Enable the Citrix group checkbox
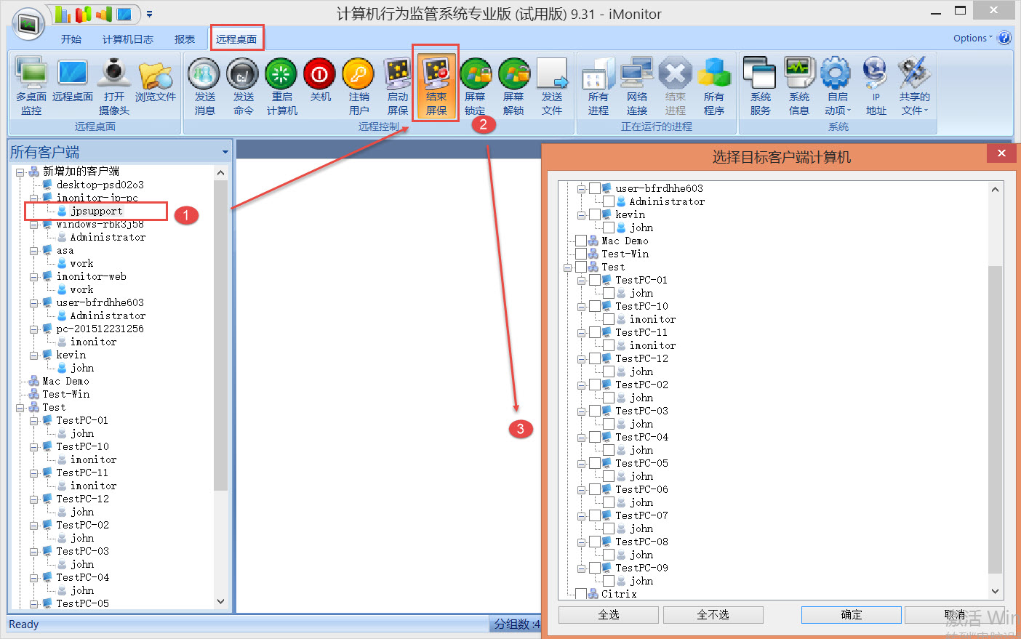 coord(580,594)
